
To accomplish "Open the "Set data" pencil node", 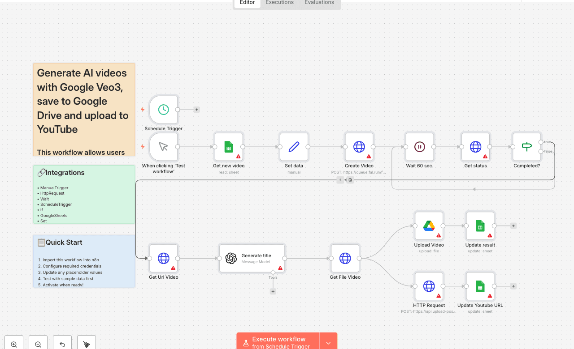I will click(294, 147).
